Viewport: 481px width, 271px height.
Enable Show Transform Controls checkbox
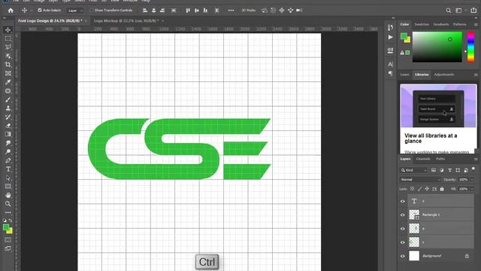92,10
